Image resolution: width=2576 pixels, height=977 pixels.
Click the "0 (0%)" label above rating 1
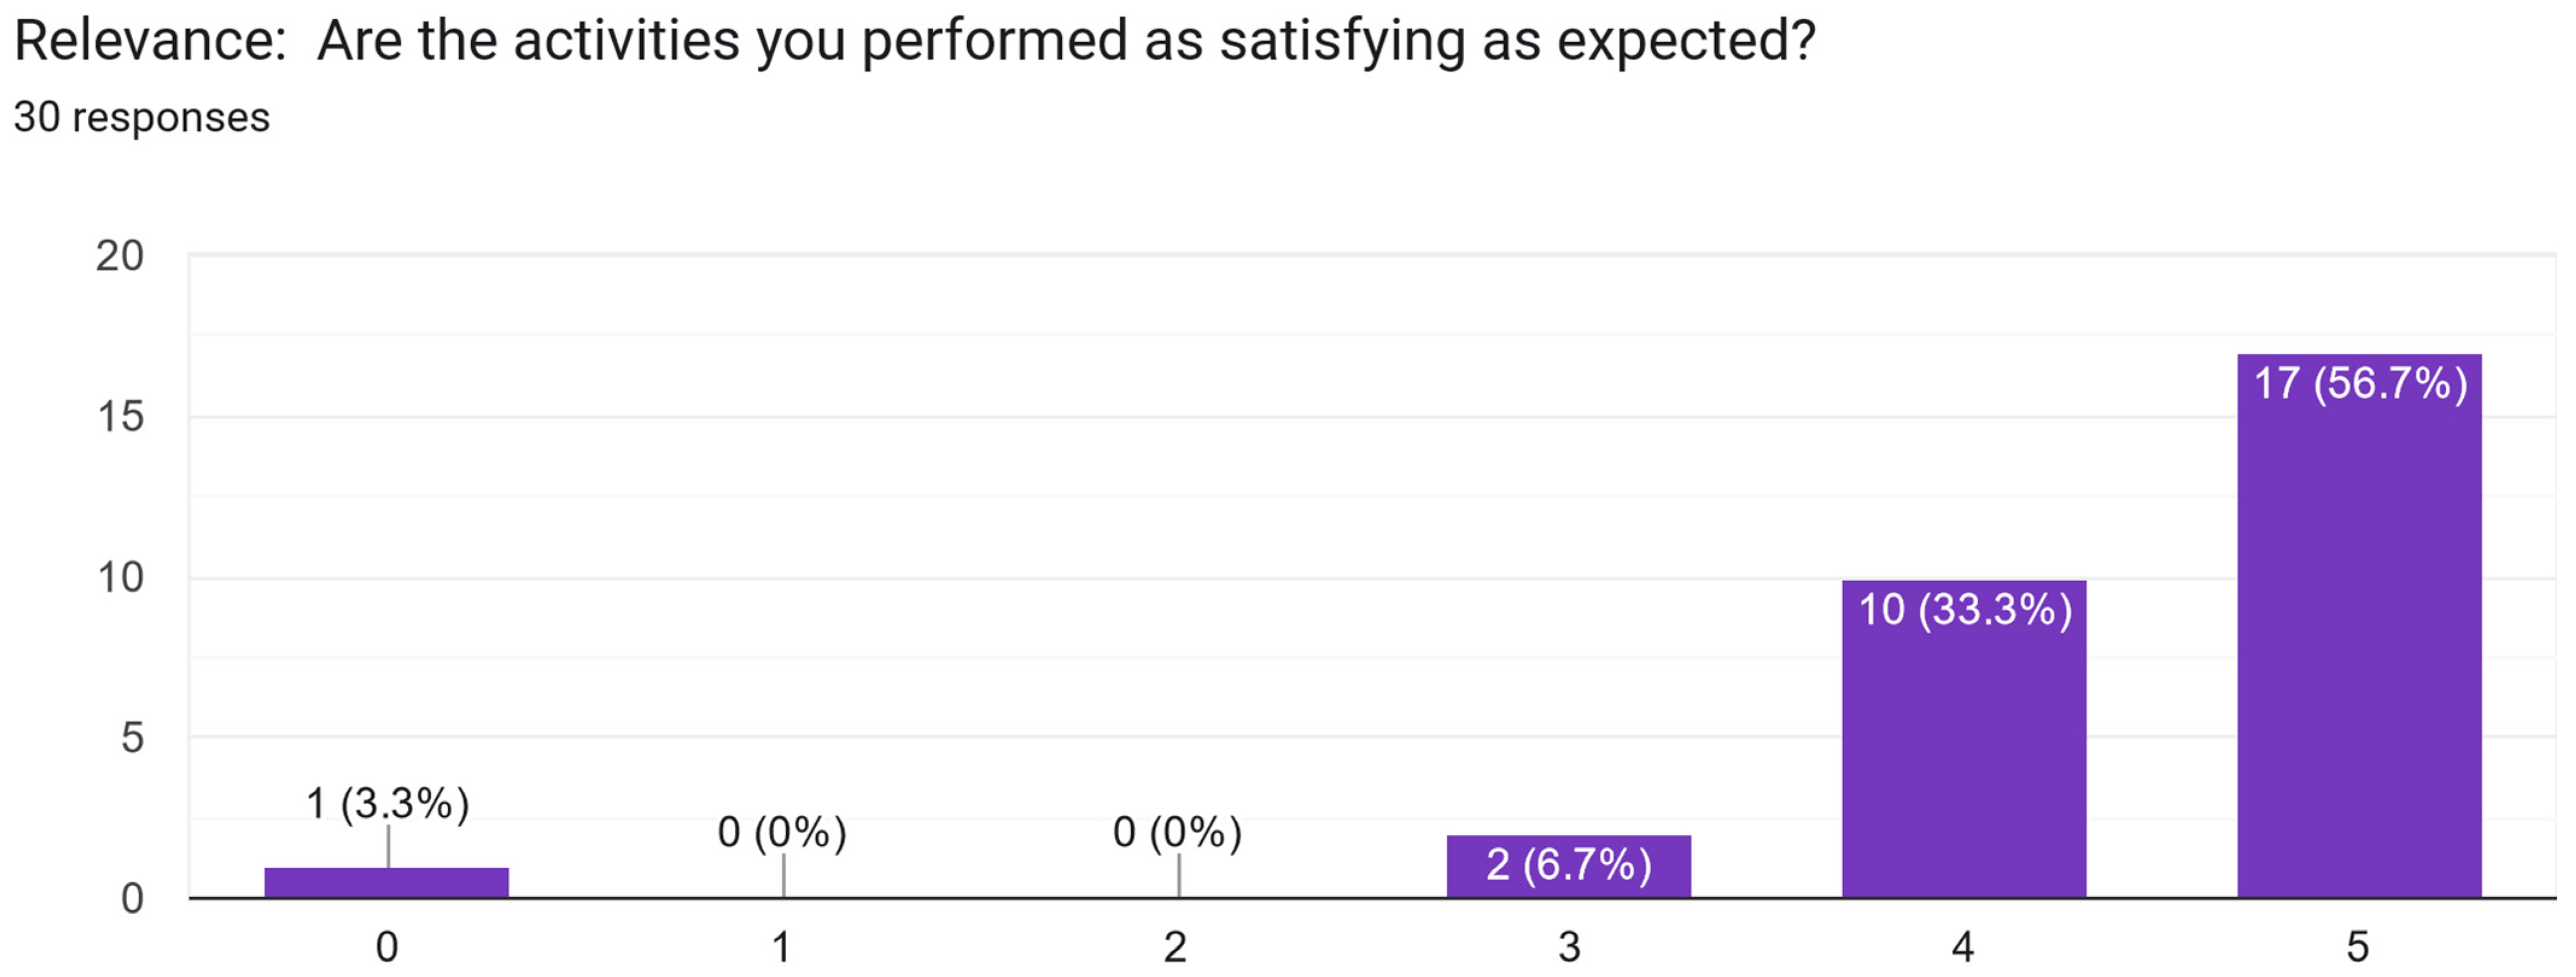(782, 832)
